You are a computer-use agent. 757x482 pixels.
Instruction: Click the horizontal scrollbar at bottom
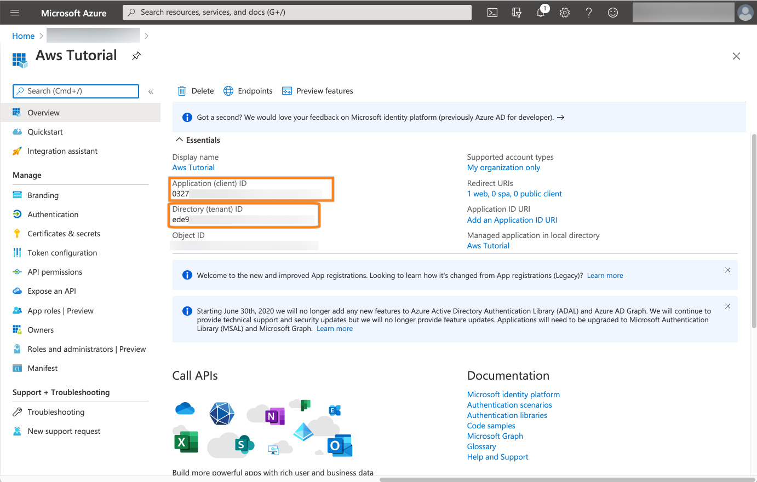tap(564, 479)
